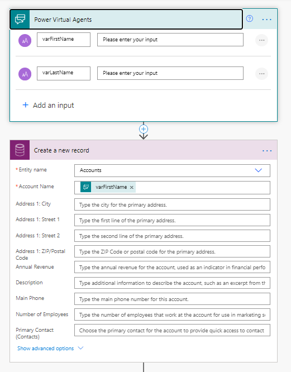The image size is (291, 372).
Task: Click the Number of Employees label
Action: coord(42,314)
